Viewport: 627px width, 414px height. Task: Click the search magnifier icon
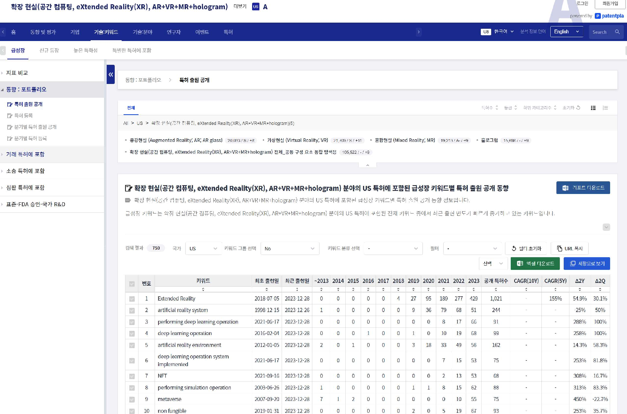(x=617, y=32)
